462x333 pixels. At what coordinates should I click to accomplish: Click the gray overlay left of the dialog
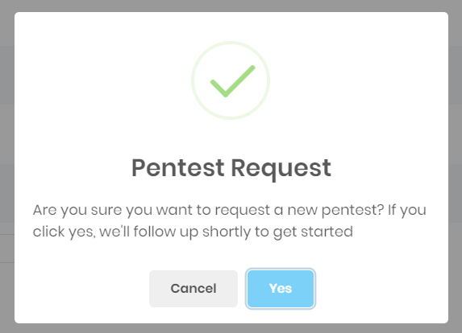coord(7,167)
